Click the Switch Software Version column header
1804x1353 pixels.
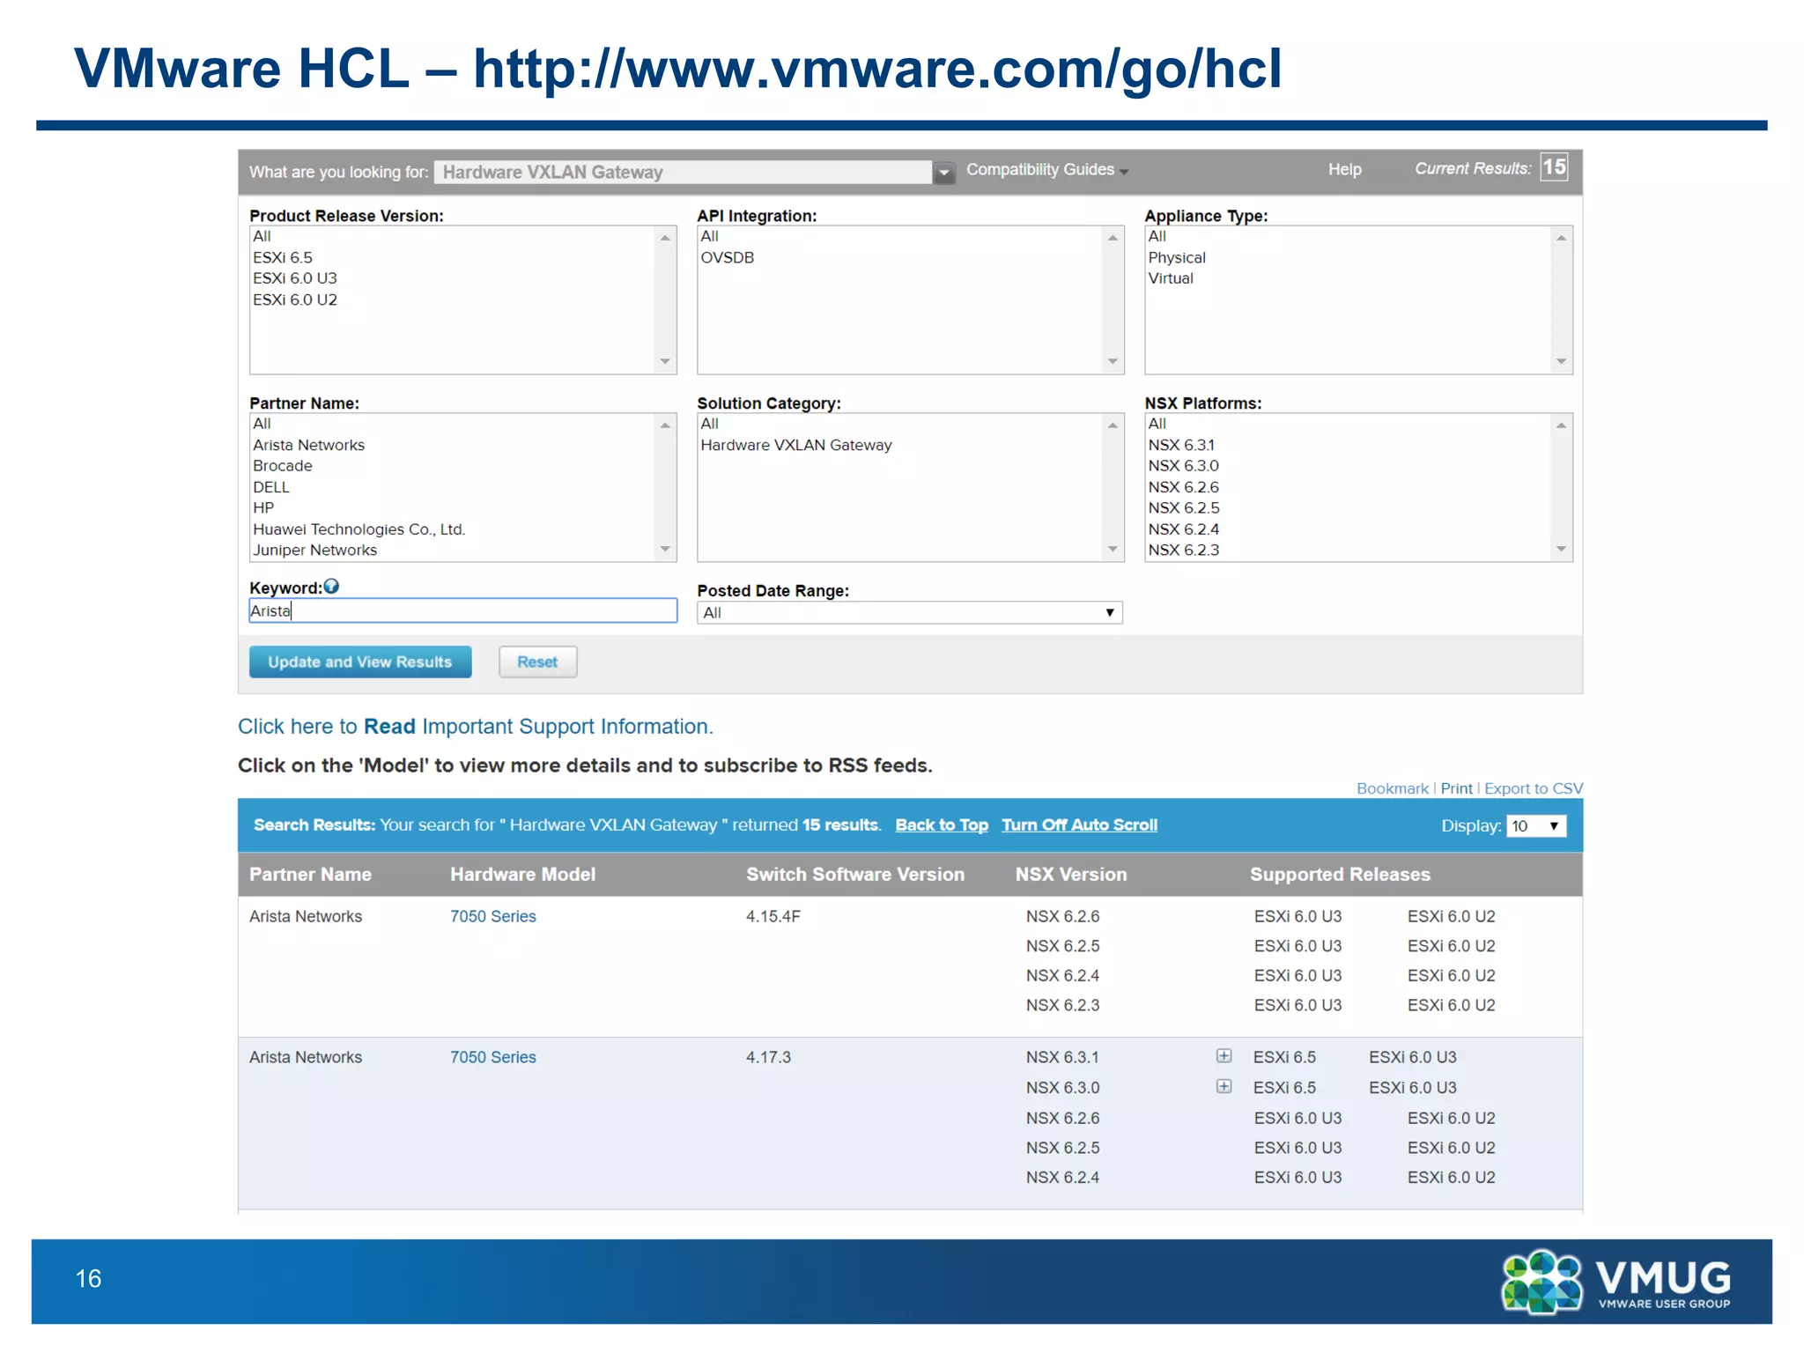855,875
